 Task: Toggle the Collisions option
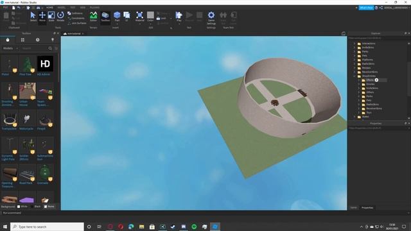[x=75, y=13]
